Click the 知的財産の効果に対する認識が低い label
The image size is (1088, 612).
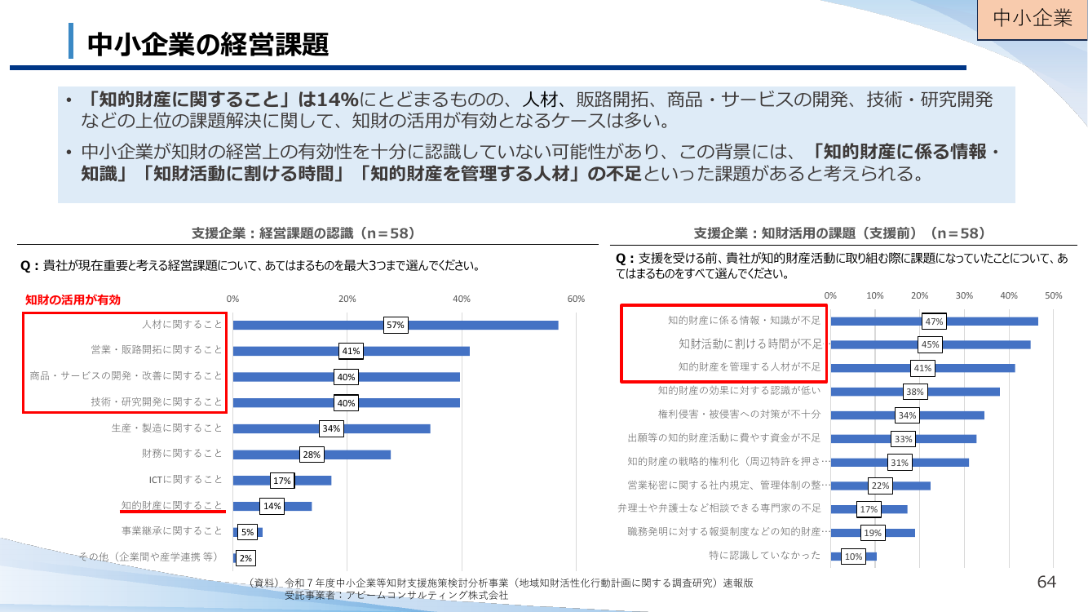pyautogui.click(x=739, y=391)
